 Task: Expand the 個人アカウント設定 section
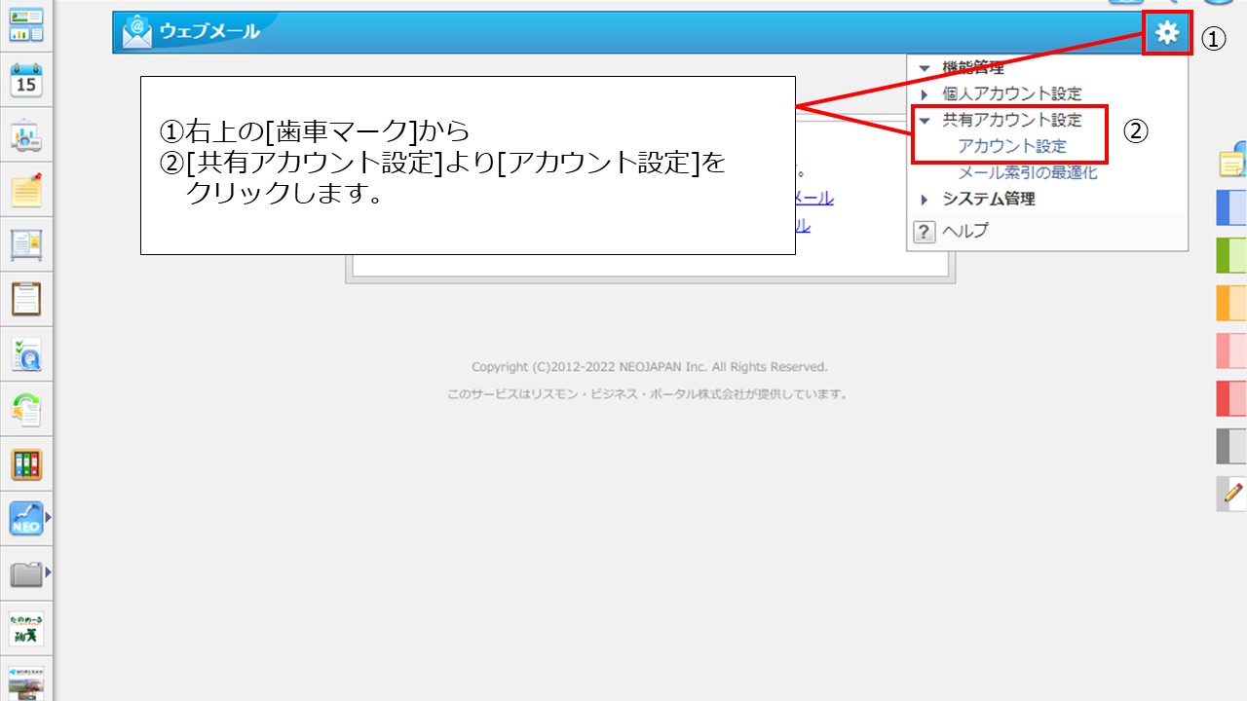pos(925,94)
